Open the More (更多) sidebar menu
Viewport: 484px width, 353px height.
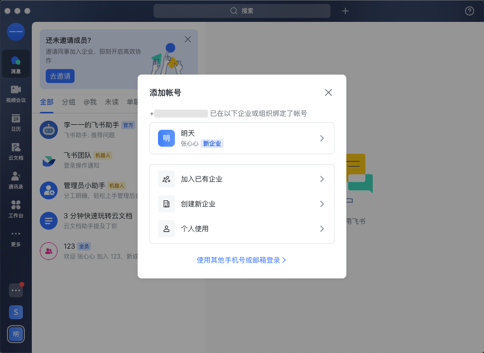coord(16,239)
